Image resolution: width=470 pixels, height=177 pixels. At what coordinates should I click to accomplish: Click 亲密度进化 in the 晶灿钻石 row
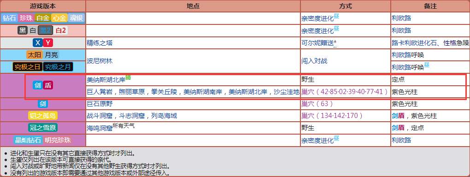click(x=317, y=141)
